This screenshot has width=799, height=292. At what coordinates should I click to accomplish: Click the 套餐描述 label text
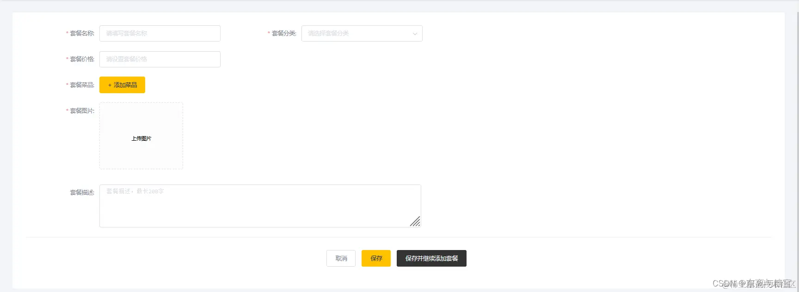tap(82, 192)
